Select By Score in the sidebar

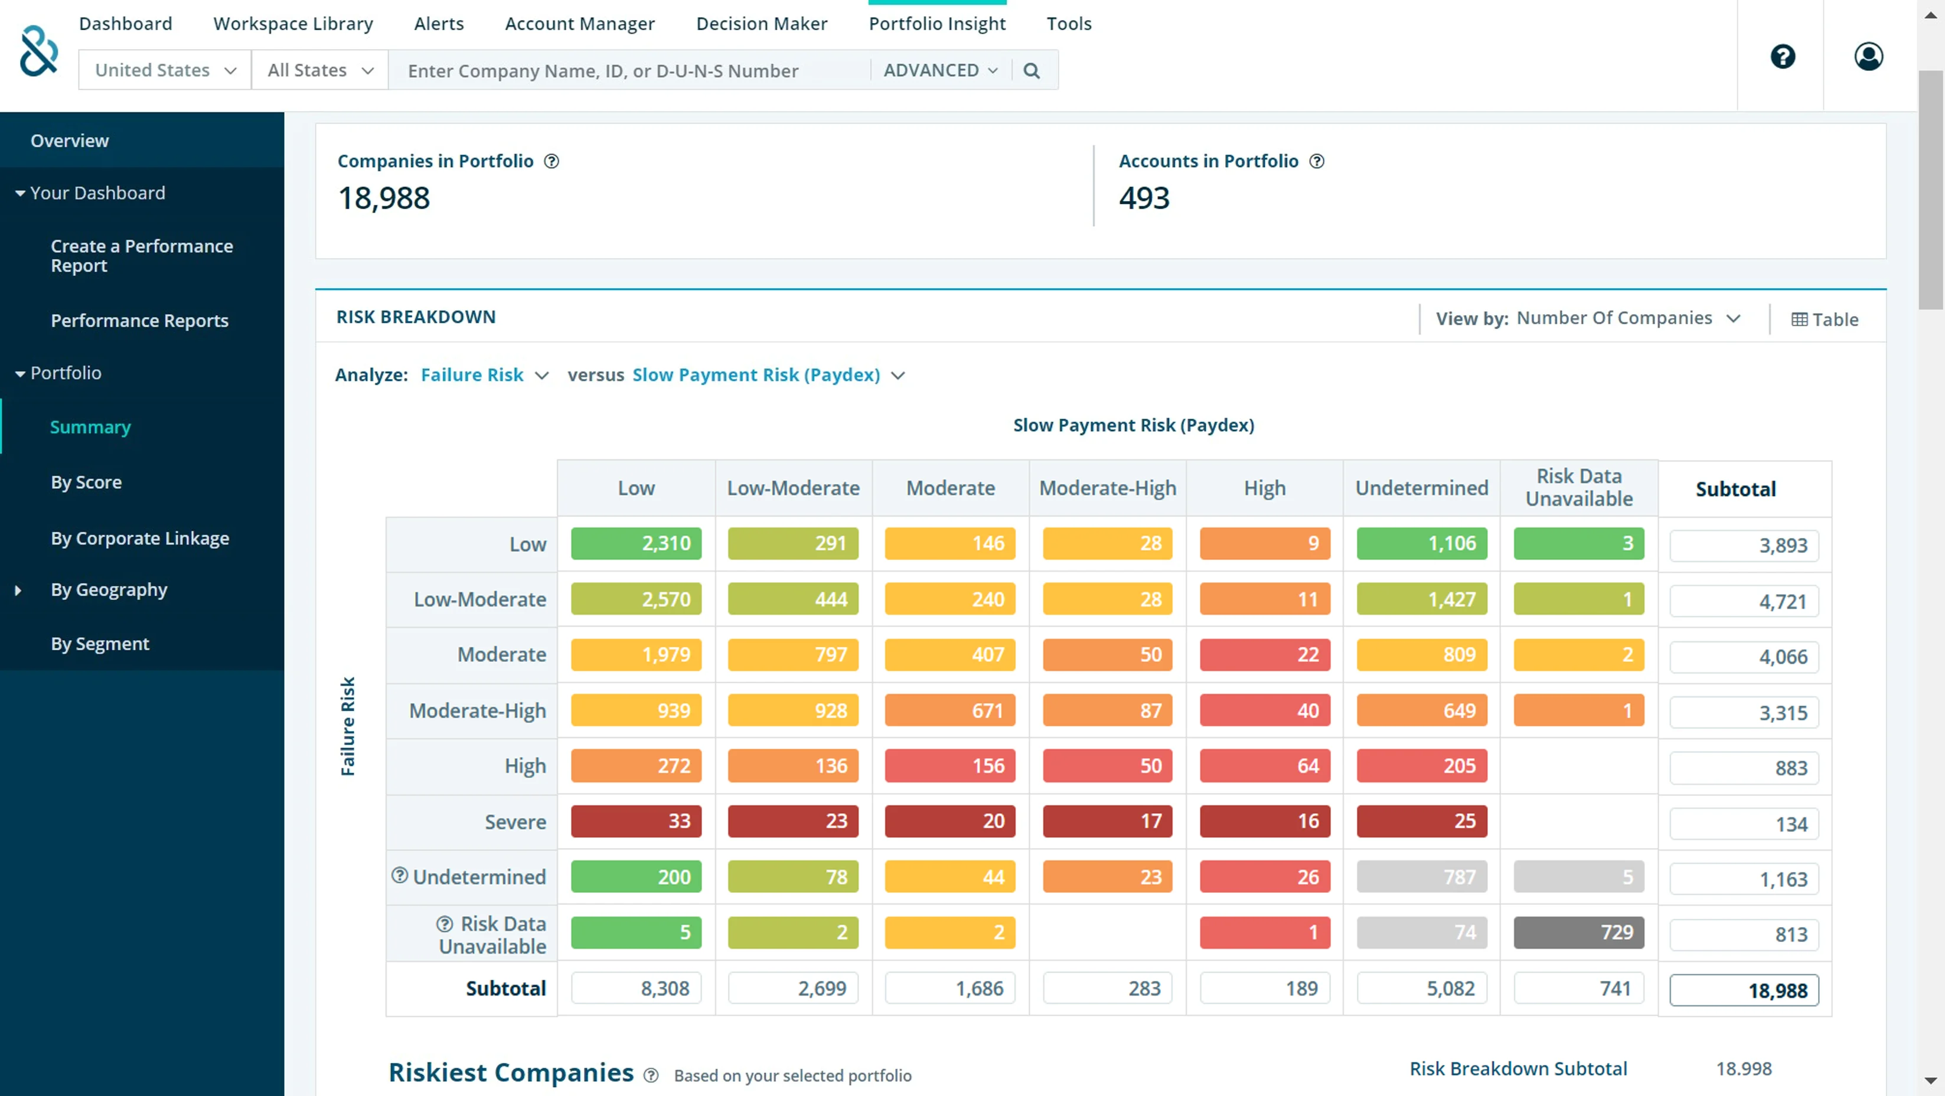tap(86, 482)
